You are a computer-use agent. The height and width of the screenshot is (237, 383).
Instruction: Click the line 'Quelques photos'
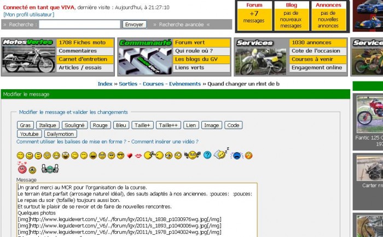click(x=37, y=213)
